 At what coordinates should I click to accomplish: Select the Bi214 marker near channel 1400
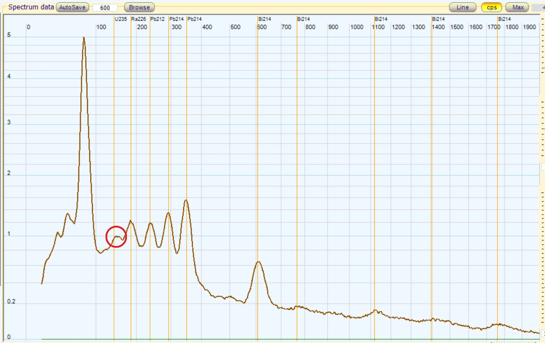pyautogui.click(x=438, y=19)
